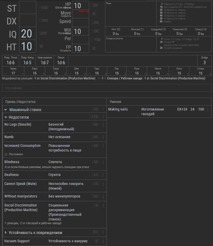The height and width of the screenshot is (246, 213).
Task: Open three-dot menu on Машинный станок group
Action: [x=103, y=109]
